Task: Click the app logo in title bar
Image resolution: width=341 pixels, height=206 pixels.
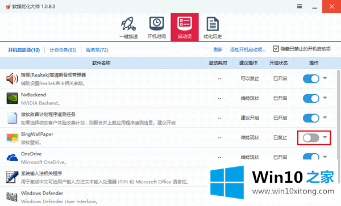Action: pos(8,6)
